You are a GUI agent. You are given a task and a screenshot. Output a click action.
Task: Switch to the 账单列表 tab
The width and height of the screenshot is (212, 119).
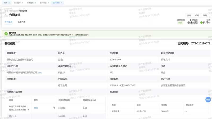click(x=21, y=22)
